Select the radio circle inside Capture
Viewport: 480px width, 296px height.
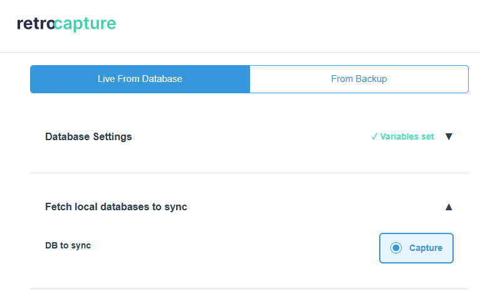pyautogui.click(x=396, y=248)
